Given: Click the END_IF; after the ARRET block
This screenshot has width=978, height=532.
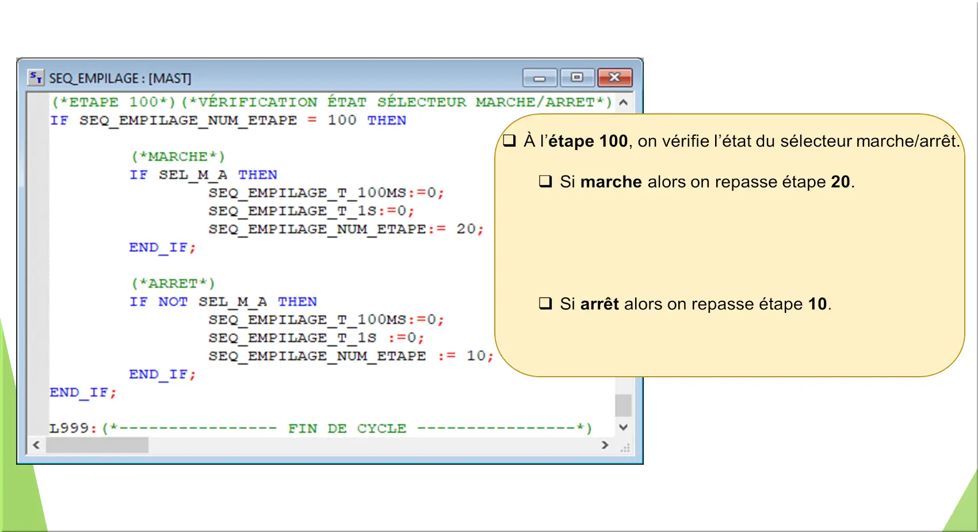Looking at the screenshot, I should tap(162, 374).
